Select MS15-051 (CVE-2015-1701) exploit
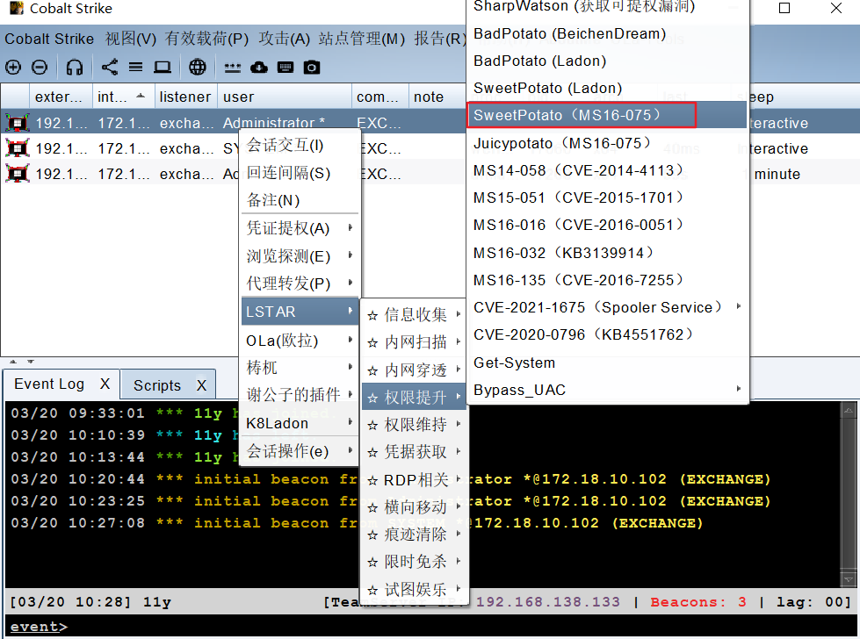 (608, 197)
